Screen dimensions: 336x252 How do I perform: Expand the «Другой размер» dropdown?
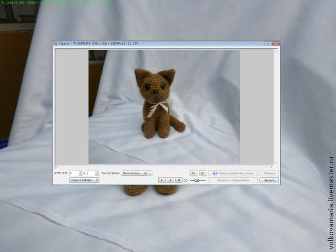coord(84,180)
